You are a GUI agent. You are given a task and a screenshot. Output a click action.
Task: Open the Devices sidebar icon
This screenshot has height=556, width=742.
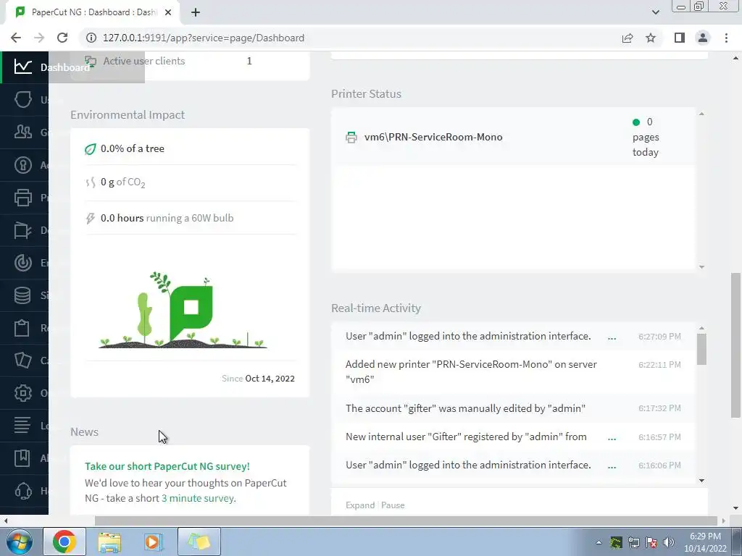[x=22, y=229]
